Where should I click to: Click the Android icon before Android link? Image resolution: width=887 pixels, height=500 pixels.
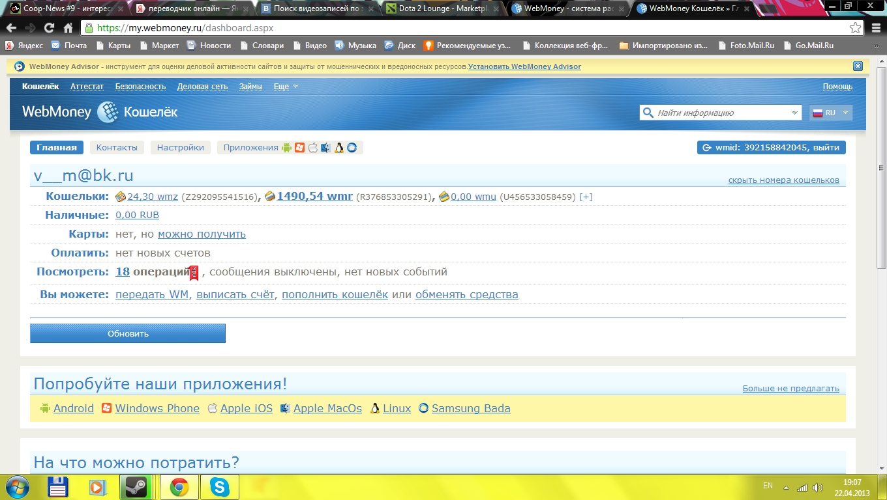[x=45, y=408]
